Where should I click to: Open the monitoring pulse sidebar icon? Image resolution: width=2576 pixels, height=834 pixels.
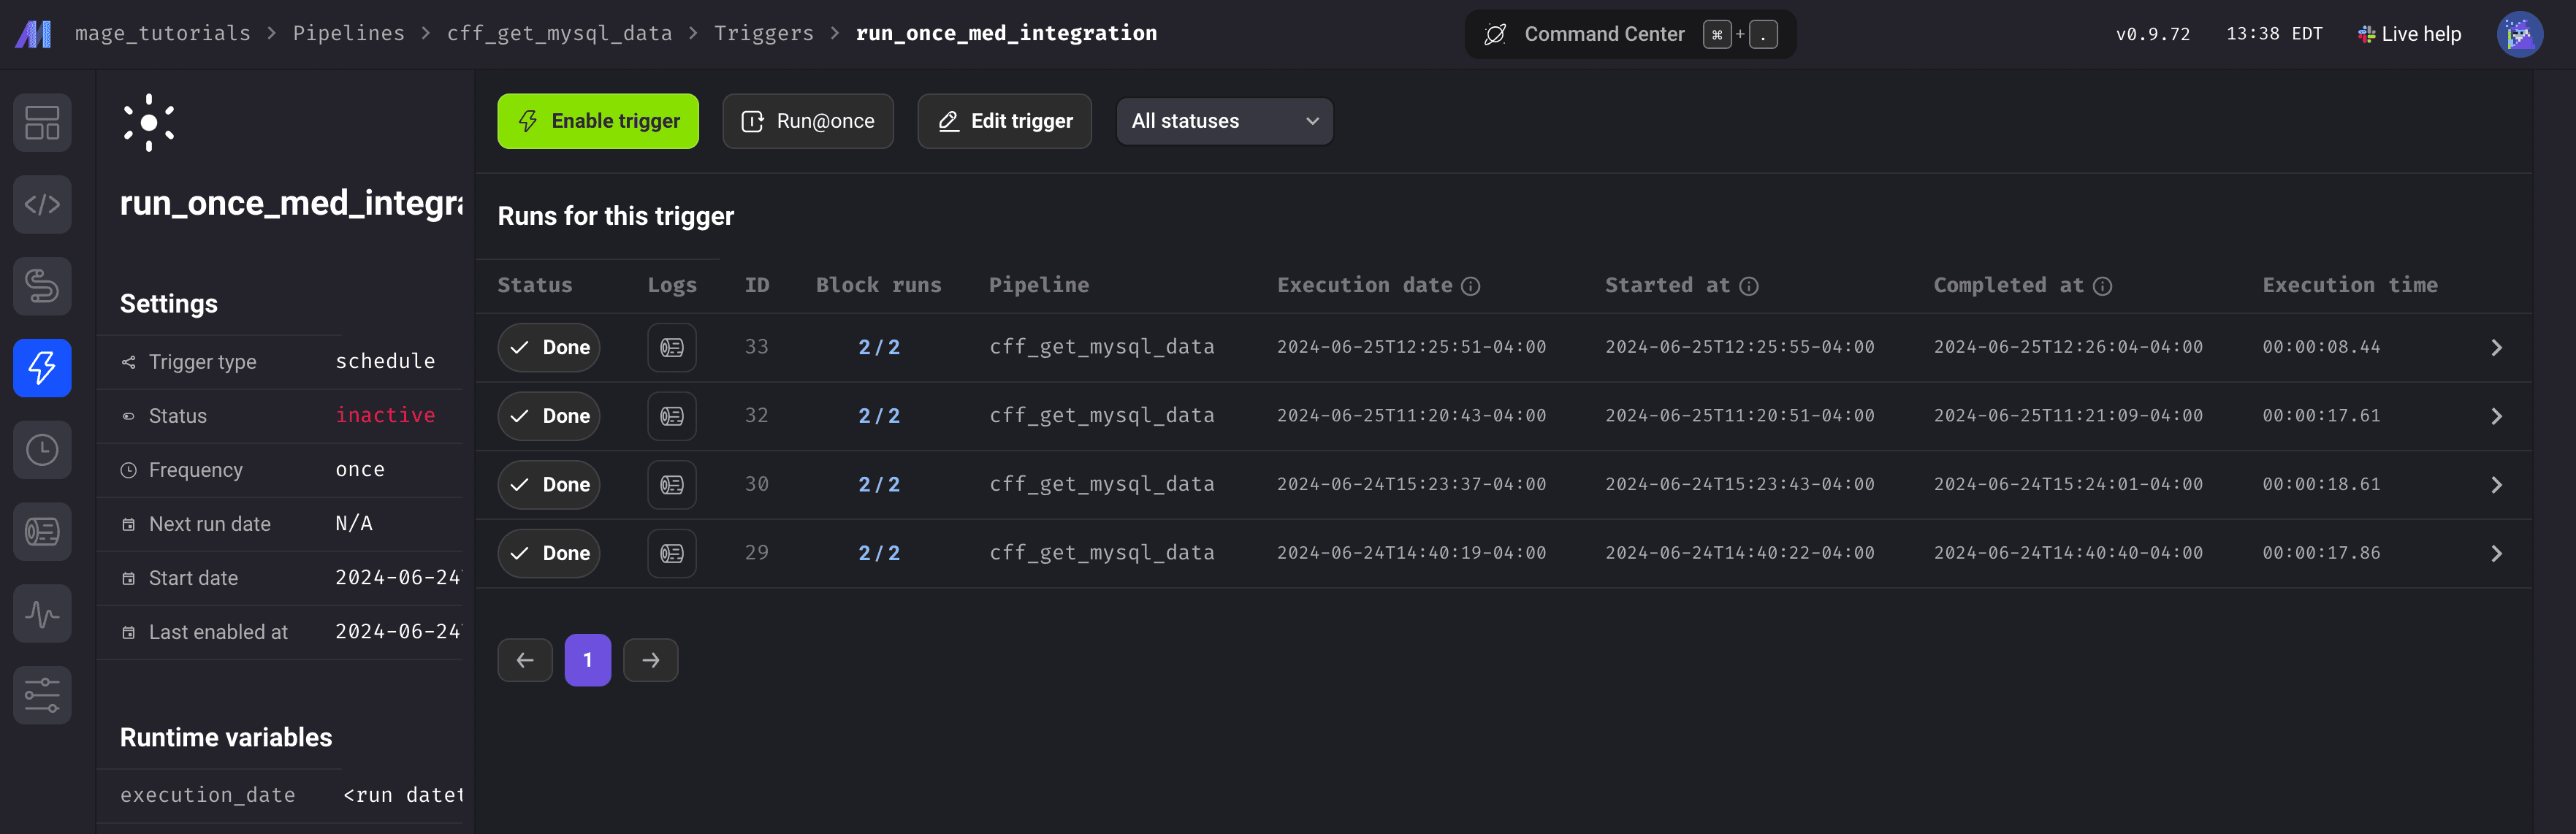(42, 614)
